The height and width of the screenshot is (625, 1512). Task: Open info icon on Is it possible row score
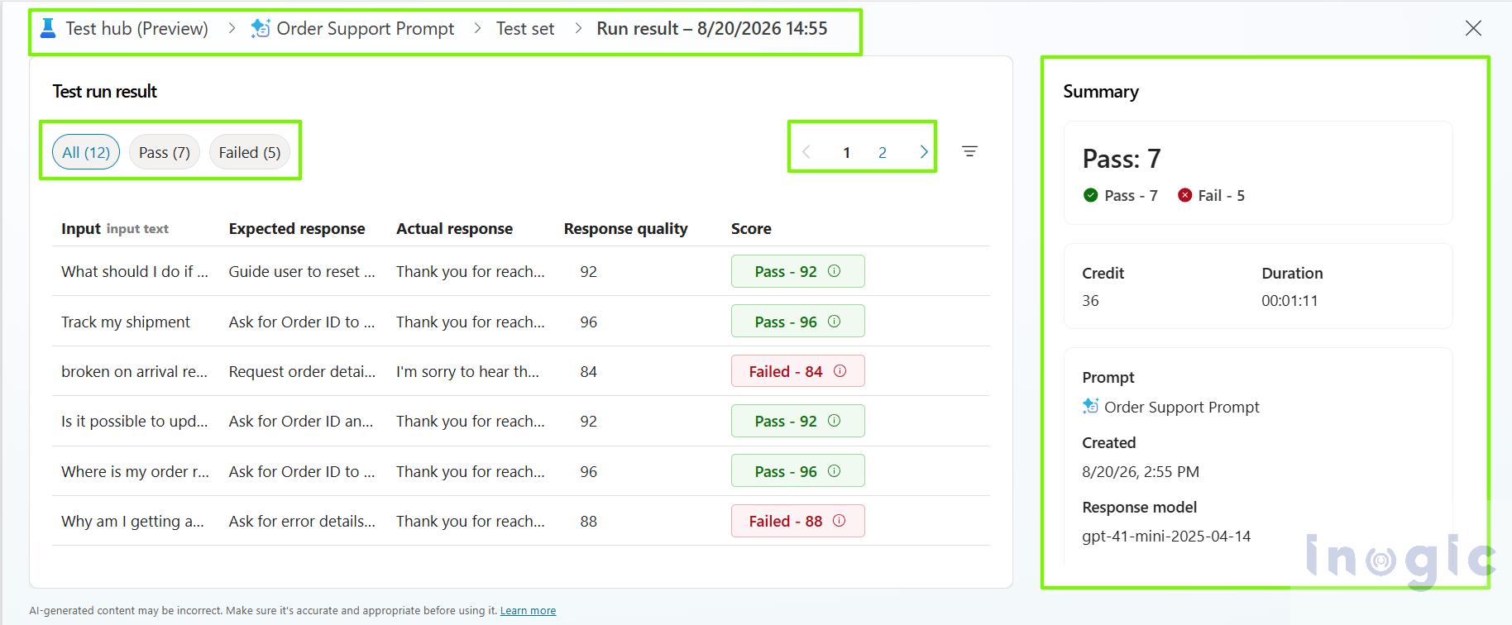click(x=835, y=421)
